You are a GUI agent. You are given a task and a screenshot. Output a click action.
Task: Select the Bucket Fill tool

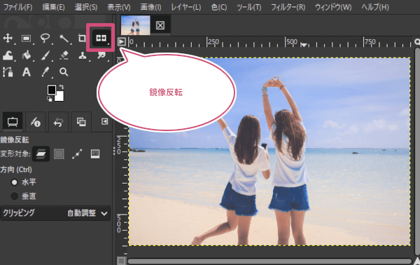pyautogui.click(x=27, y=56)
